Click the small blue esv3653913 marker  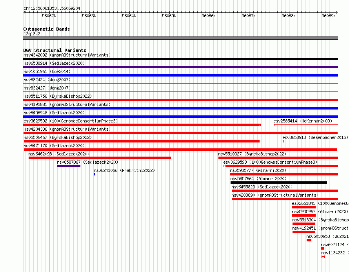(283, 141)
